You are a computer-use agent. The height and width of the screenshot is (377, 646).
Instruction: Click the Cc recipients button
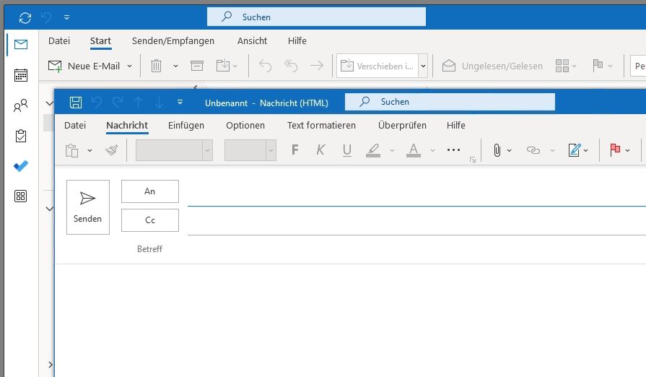[149, 220]
